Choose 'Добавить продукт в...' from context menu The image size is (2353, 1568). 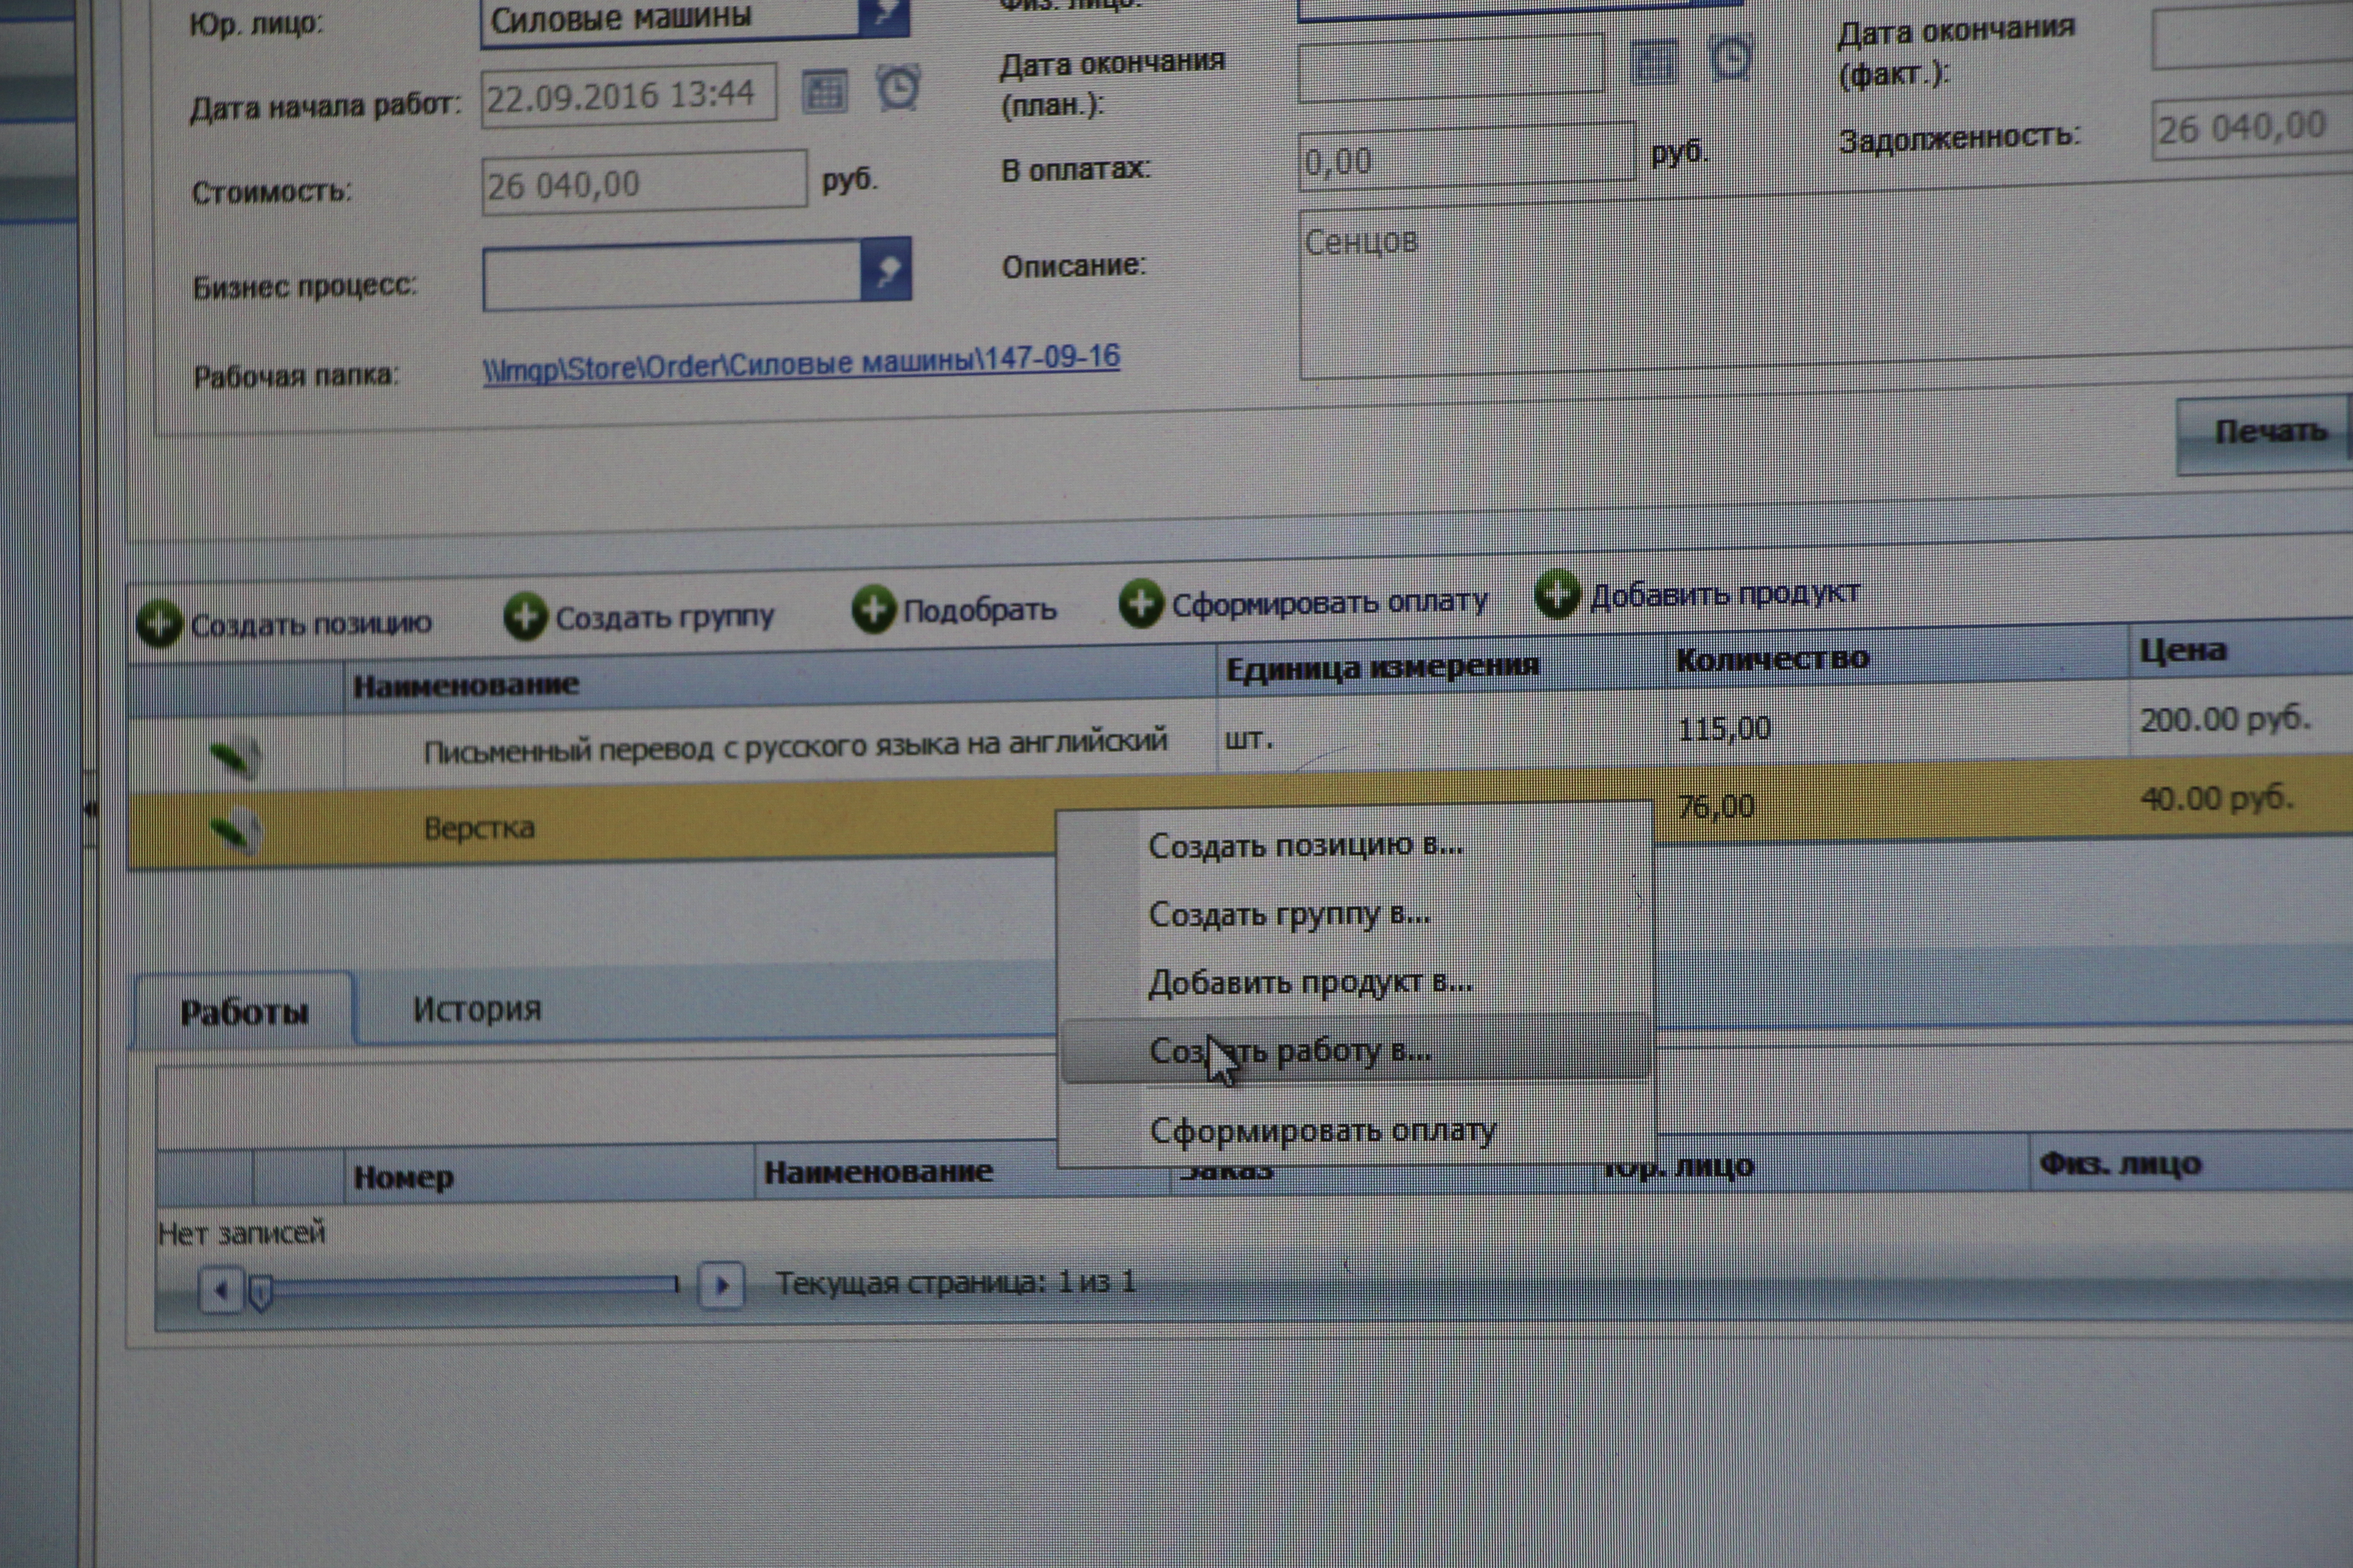click(1310, 983)
